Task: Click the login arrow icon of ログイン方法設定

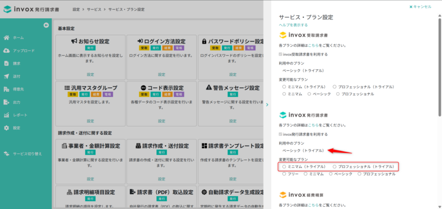Action: pos(140,41)
